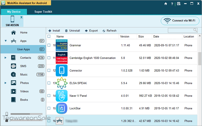Image resolution: width=202 pixels, height=126 pixels.
Task: Check the Grammar app checkbox
Action: [x=49, y=45]
